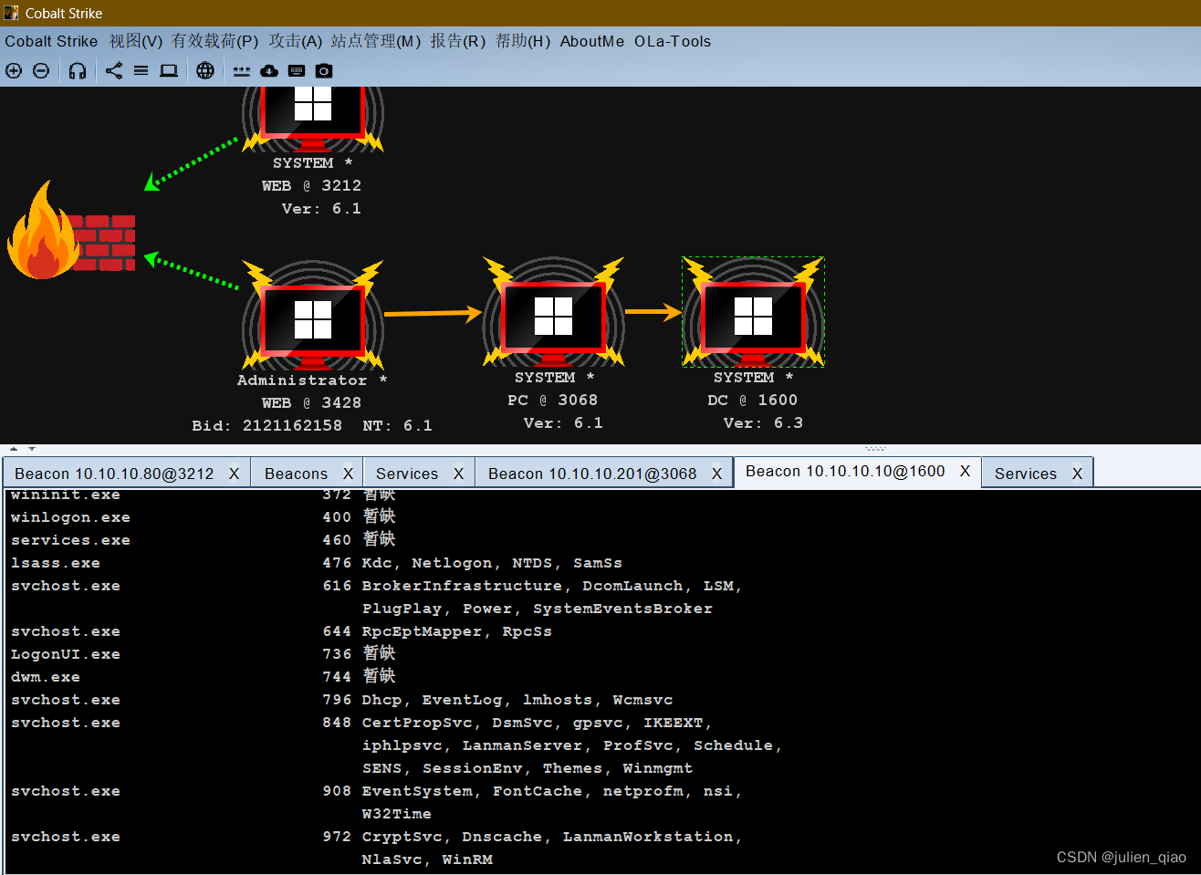The height and width of the screenshot is (875, 1201).
Task: Switch to session table list icon
Action: point(141,70)
